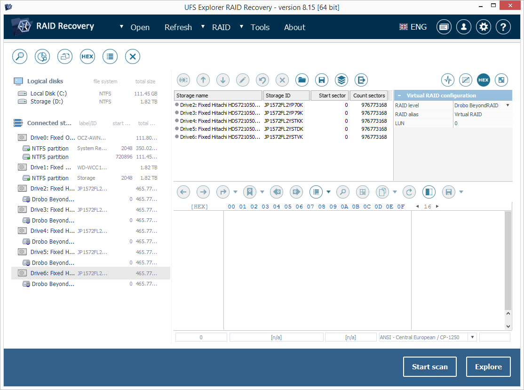Expand the dropdown arrow beside the RAID menu
The width and height of the screenshot is (524, 390).
(203, 27)
